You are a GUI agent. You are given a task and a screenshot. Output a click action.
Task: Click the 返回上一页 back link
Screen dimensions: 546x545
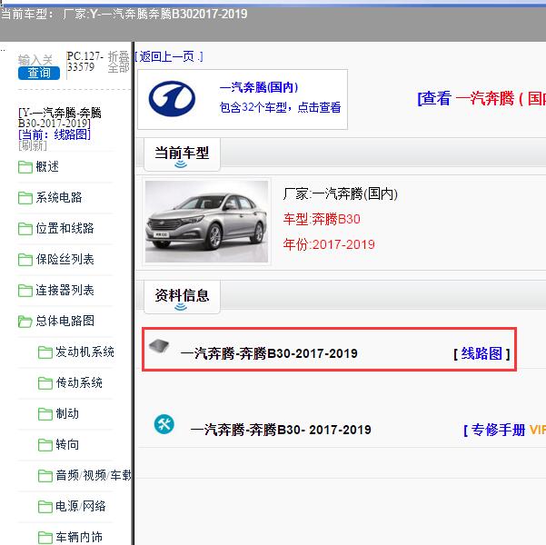169,56
